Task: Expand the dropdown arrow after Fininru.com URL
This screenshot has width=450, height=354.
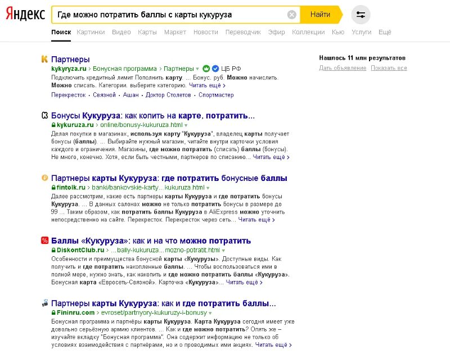Action: 210,313
